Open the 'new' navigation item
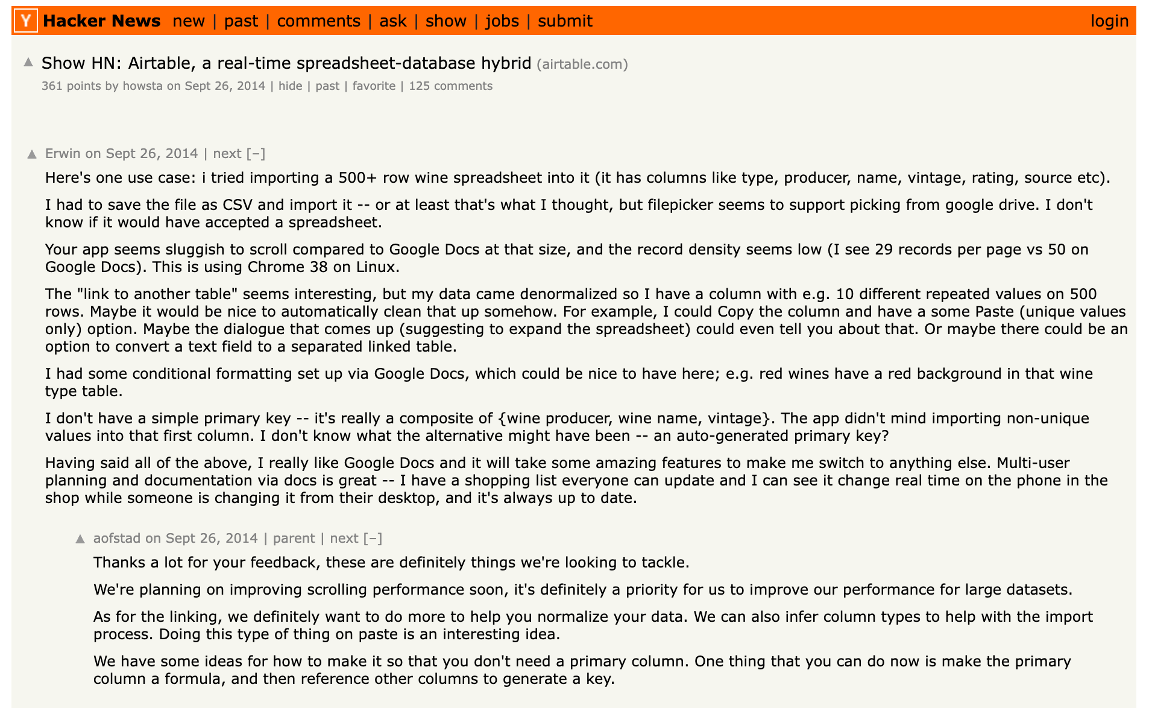Viewport: 1149px width, 708px height. coord(188,21)
